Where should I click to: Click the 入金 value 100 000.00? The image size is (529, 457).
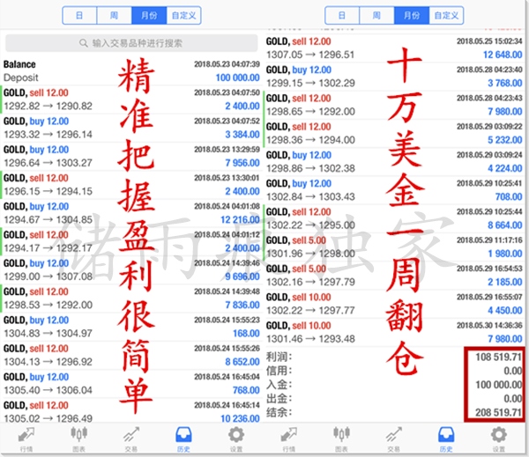499,385
